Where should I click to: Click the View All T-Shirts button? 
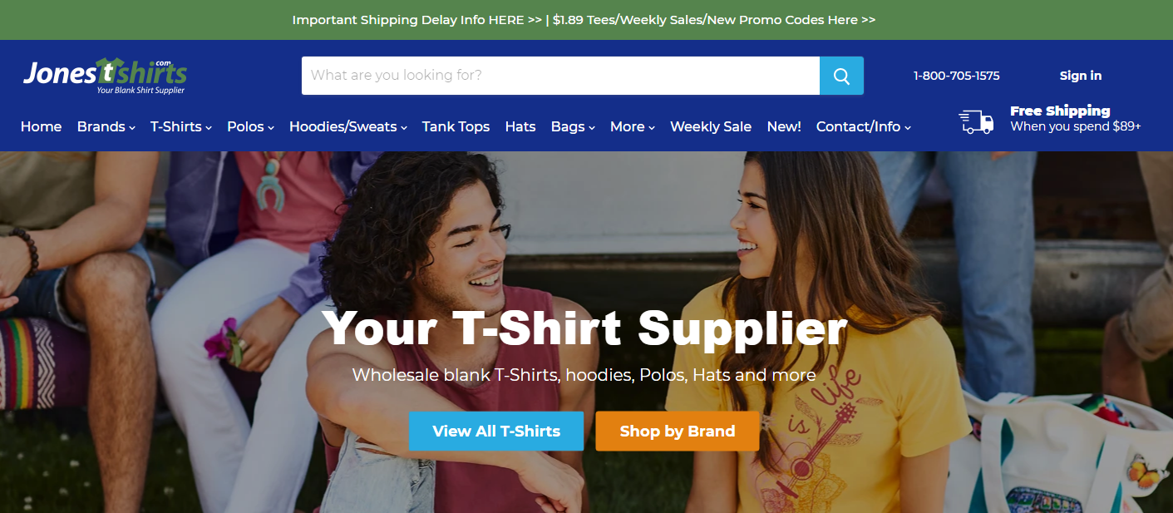pos(496,432)
